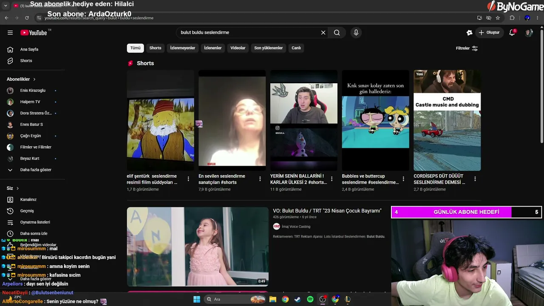The image size is (544, 306).
Task: Select the Videolar filter chip
Action: tap(238, 48)
